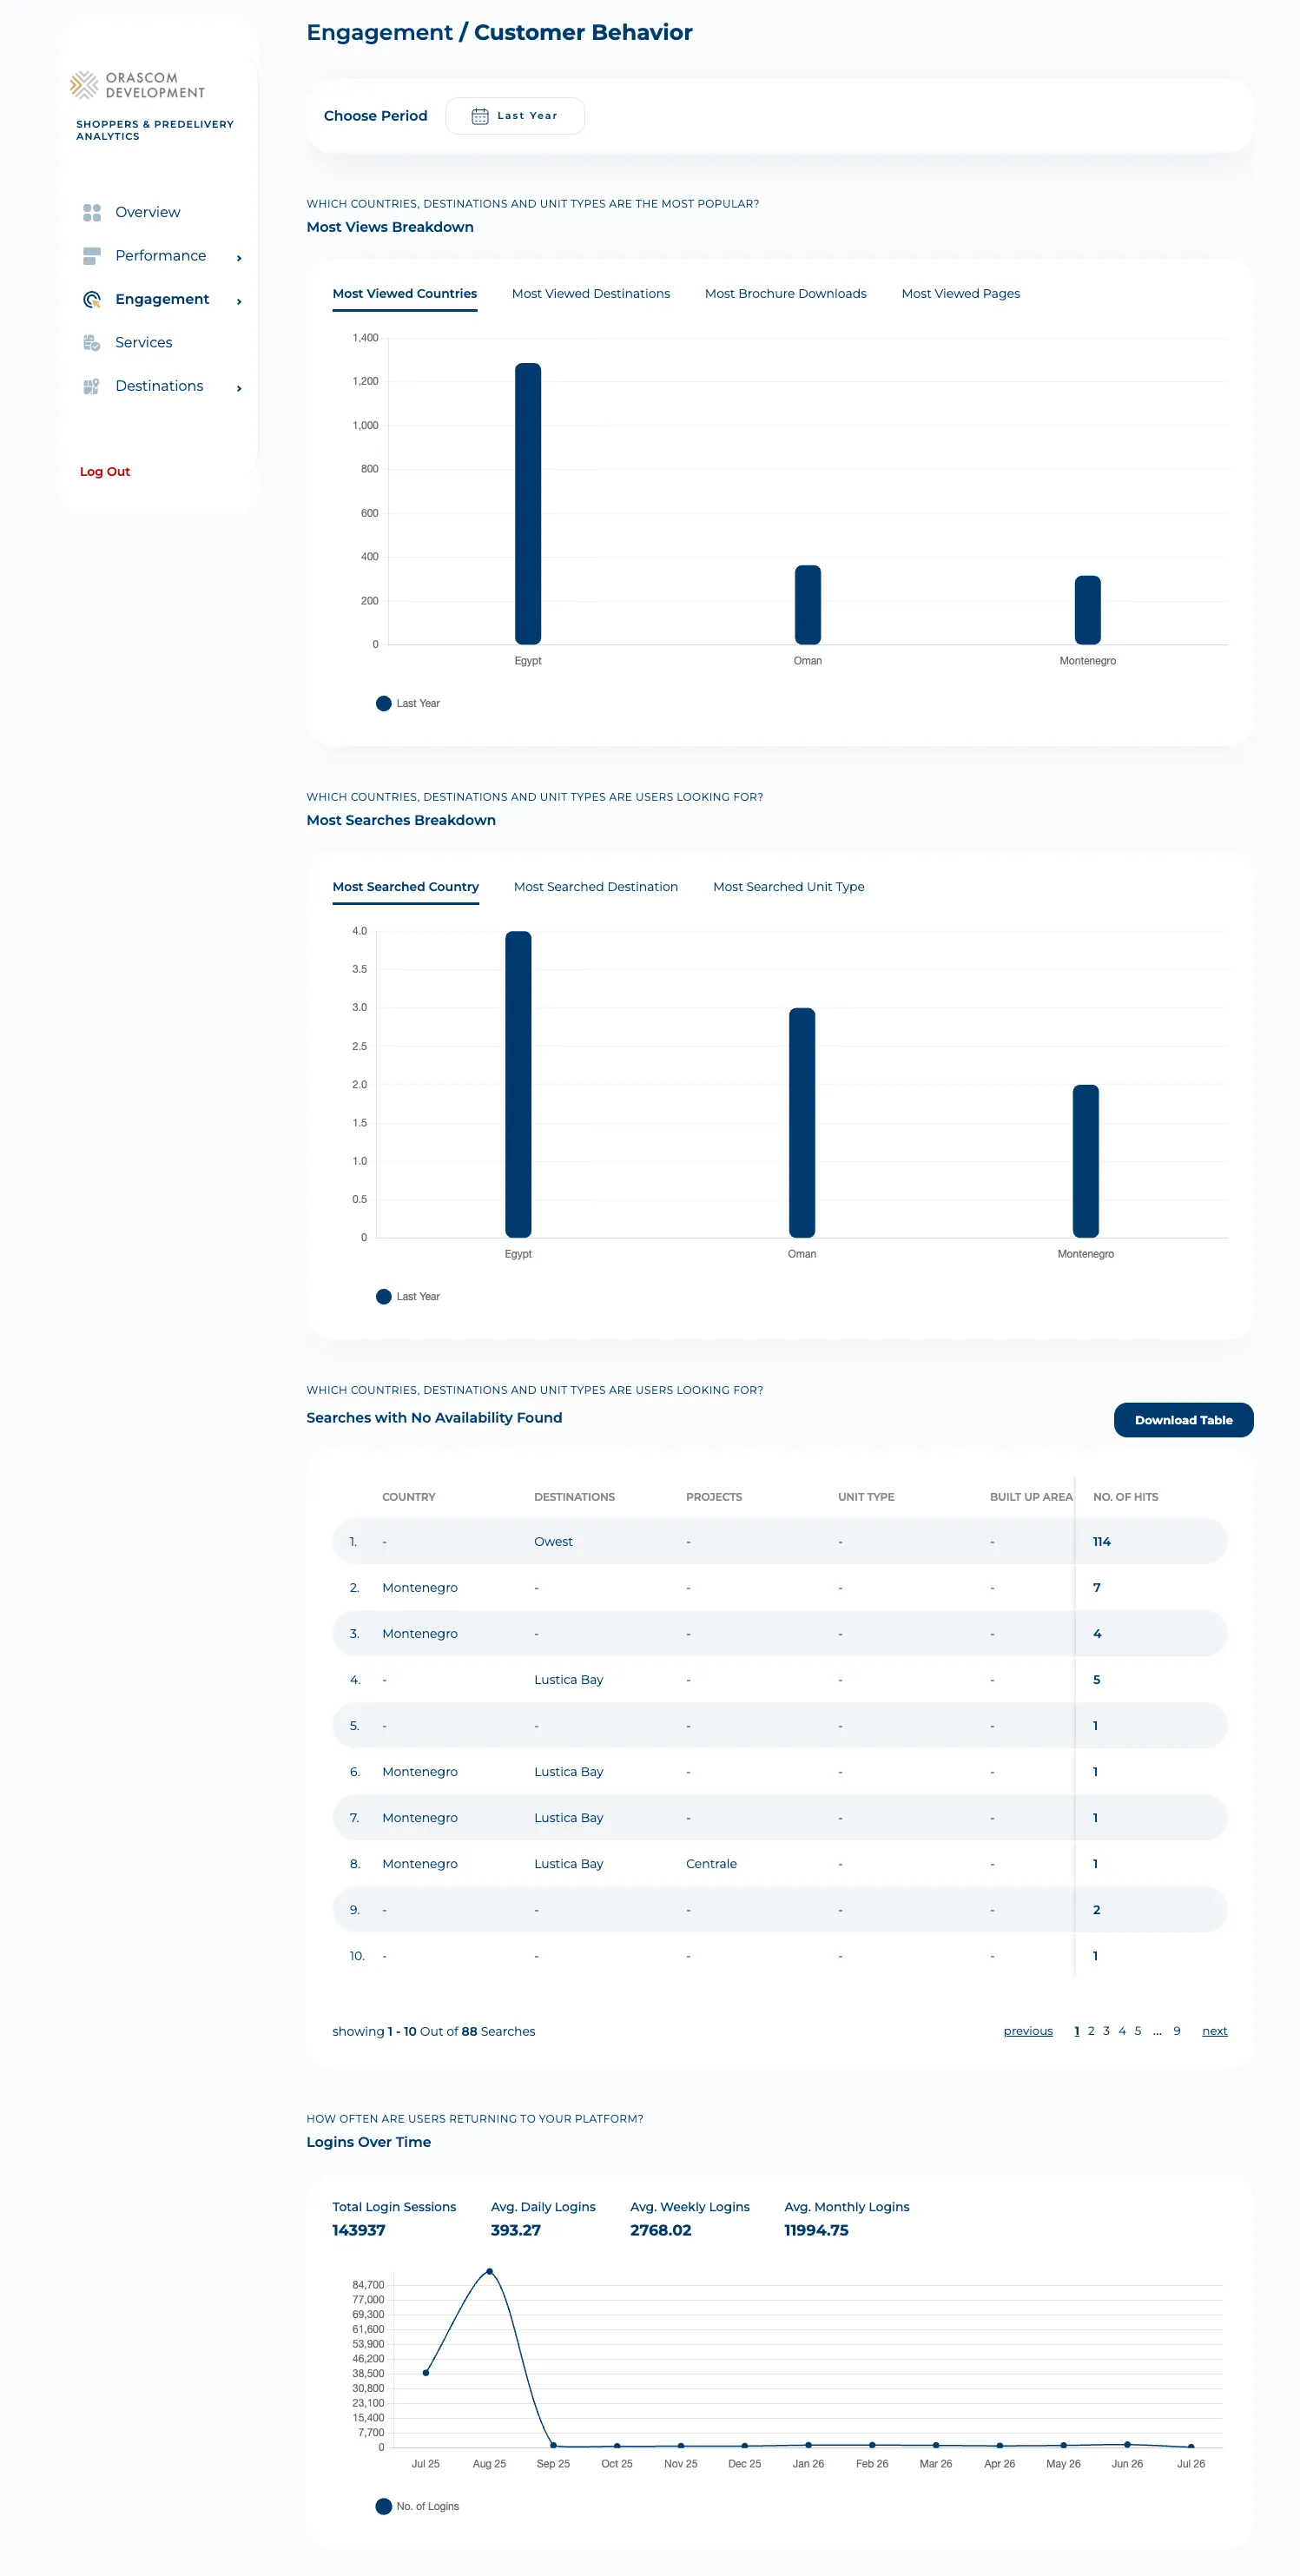
Task: Expand the Performance submenu arrow
Action: pos(239,258)
